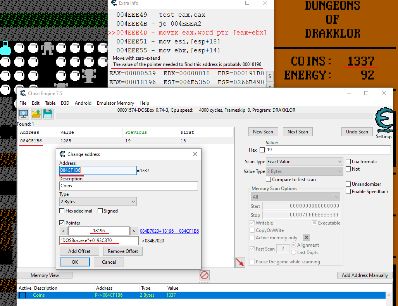Open the Table menu
The width and height of the screenshot is (398, 306).
50,103
